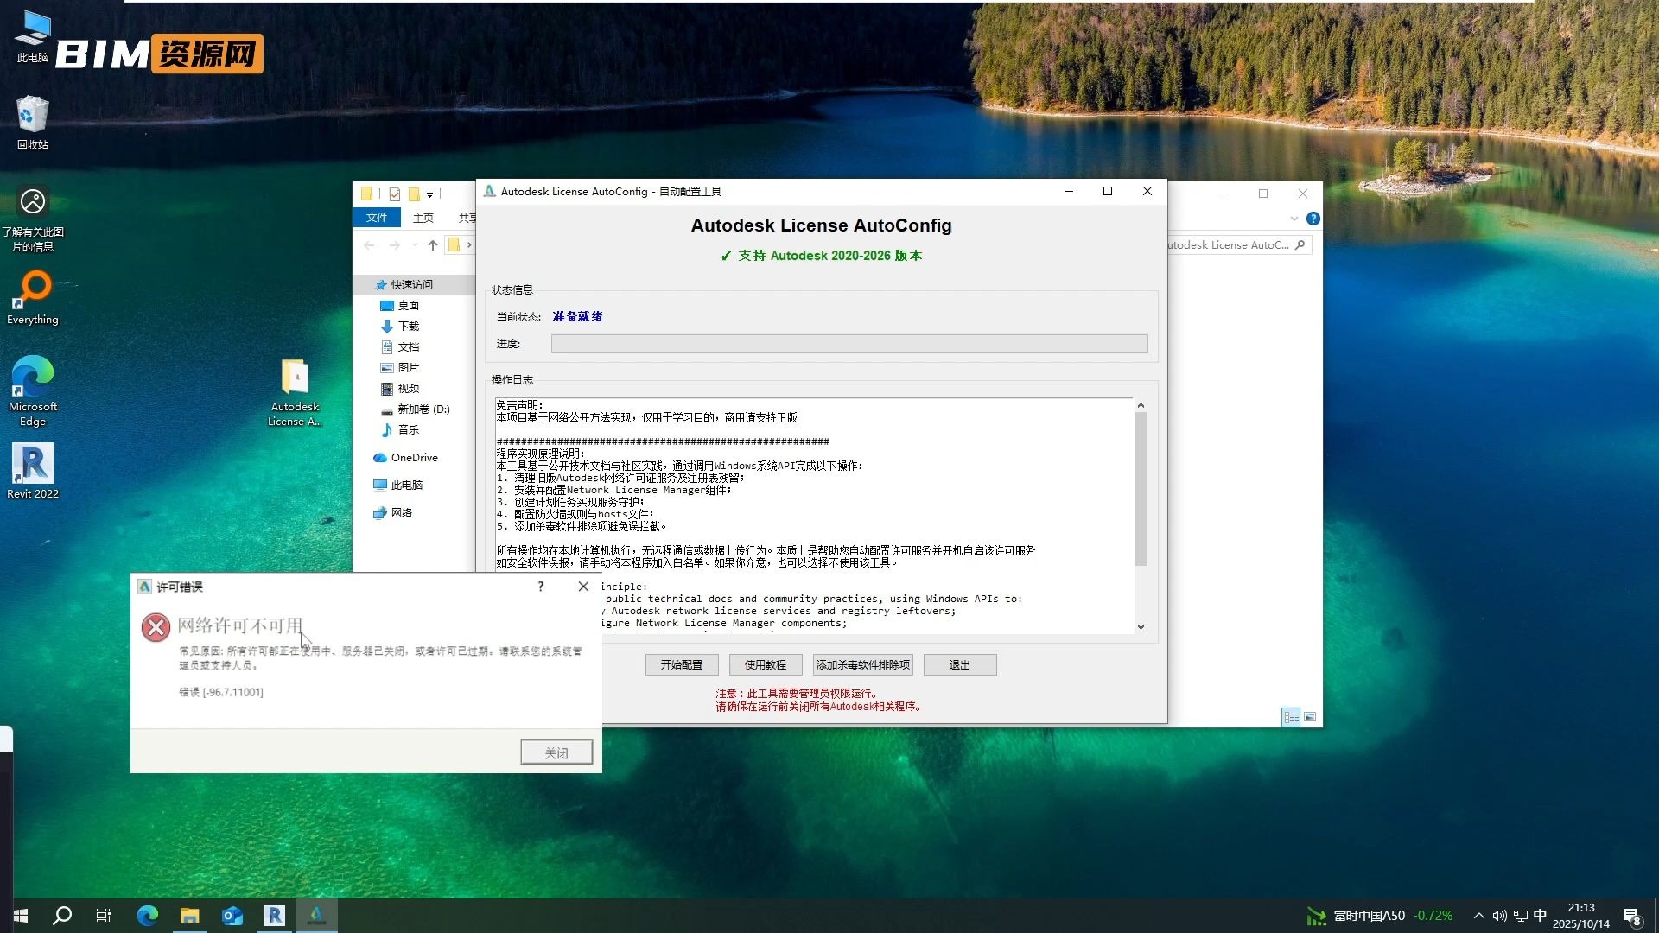
Task: Click the progress bar in AutoConfig
Action: [849, 344]
